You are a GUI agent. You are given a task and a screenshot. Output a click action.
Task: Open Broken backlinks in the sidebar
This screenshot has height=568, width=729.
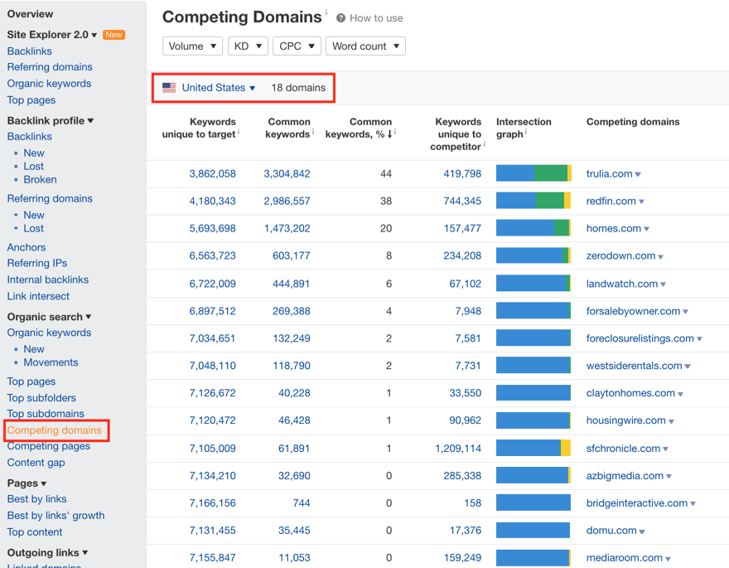pos(41,180)
